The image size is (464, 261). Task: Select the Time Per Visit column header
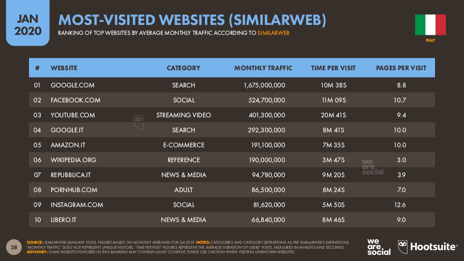point(333,68)
